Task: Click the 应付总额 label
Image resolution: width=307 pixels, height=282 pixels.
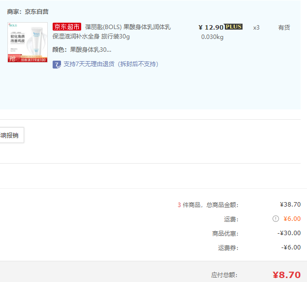Action: [224, 275]
